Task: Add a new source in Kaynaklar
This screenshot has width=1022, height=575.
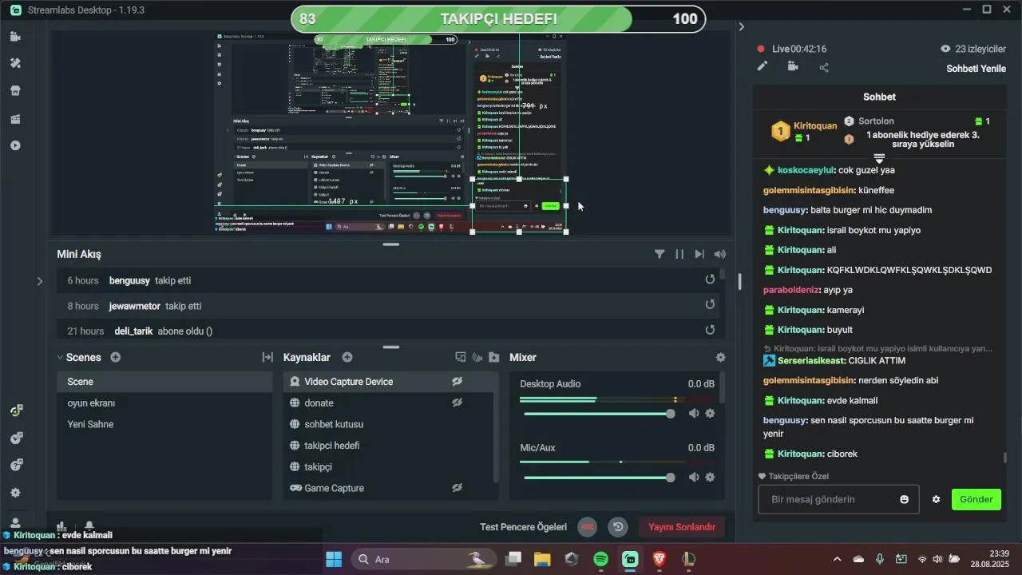Action: (x=347, y=357)
